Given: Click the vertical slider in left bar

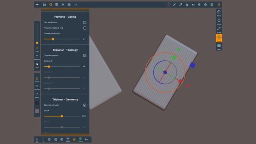Looking at the screenshot, I should (x=37, y=33).
